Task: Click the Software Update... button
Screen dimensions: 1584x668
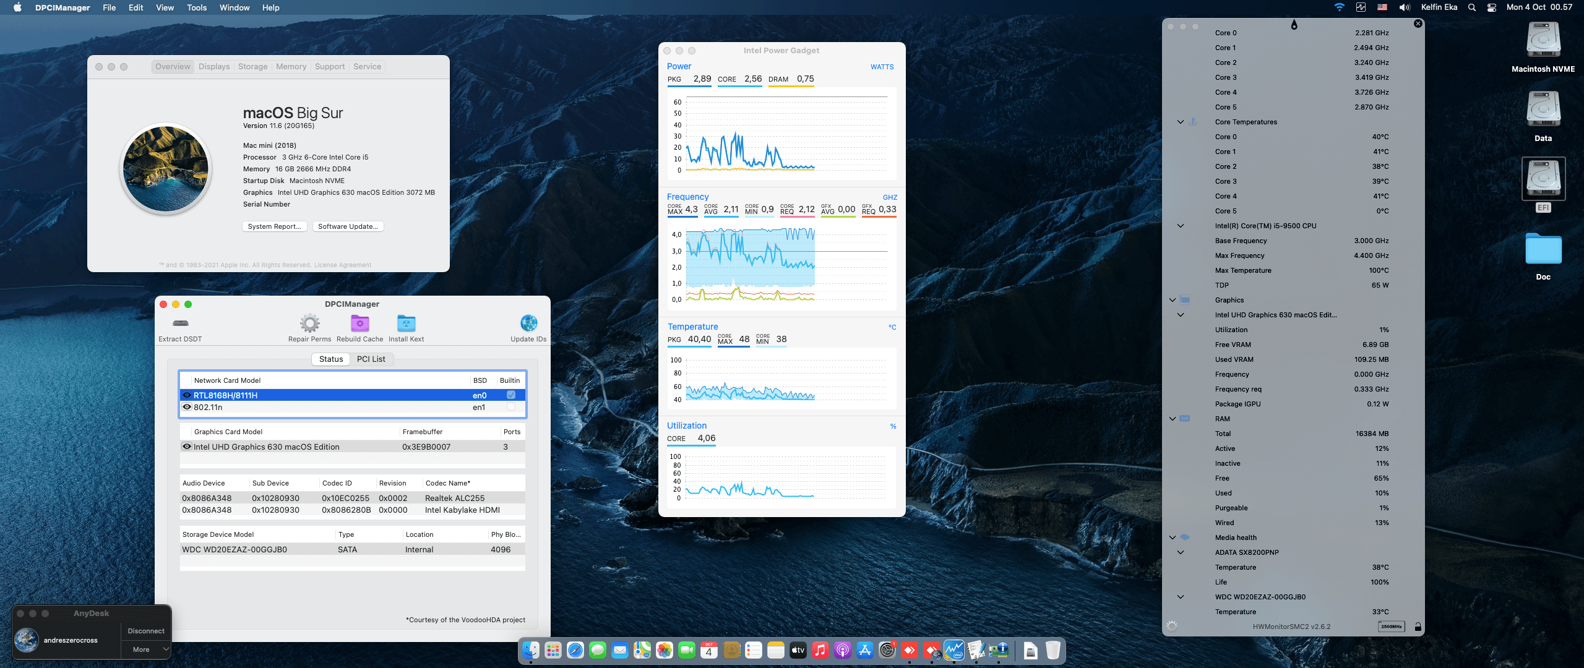Action: (348, 226)
